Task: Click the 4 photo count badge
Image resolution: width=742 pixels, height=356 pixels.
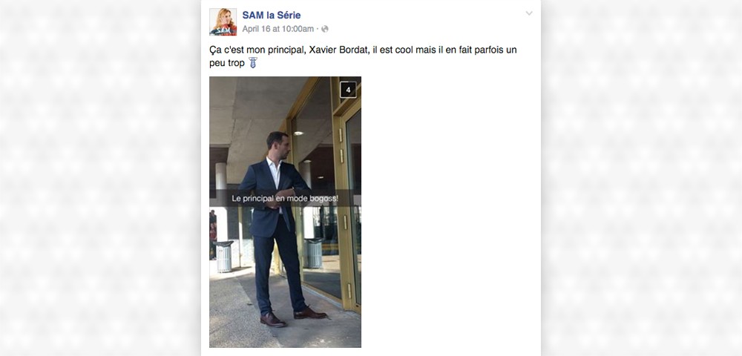Action: (348, 90)
